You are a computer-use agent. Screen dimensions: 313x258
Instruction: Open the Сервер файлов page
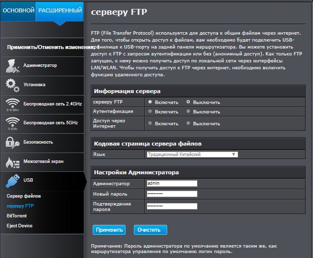pos(24,196)
